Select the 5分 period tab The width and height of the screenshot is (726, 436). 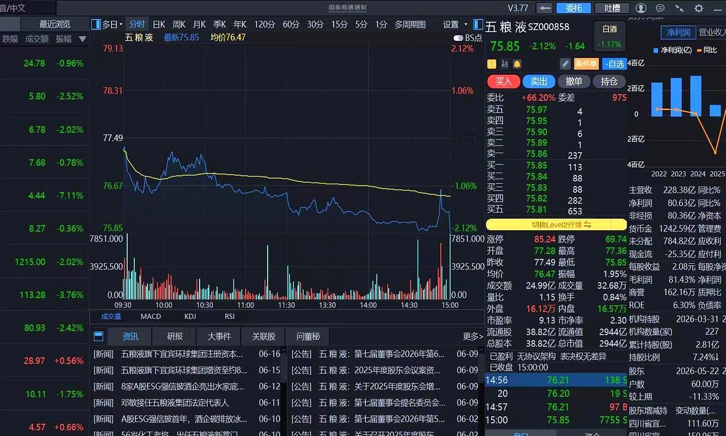[361, 24]
